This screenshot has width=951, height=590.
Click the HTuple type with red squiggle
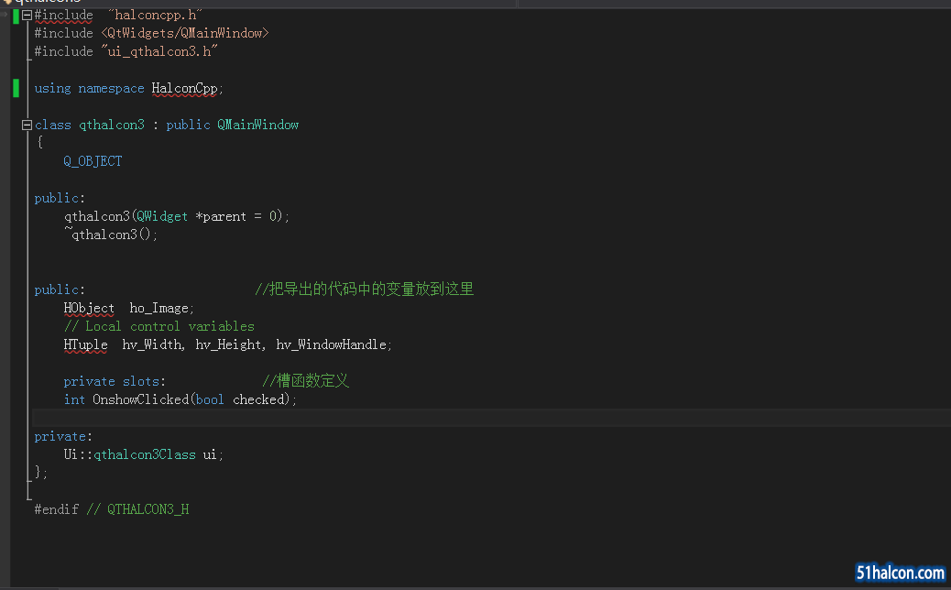85,344
